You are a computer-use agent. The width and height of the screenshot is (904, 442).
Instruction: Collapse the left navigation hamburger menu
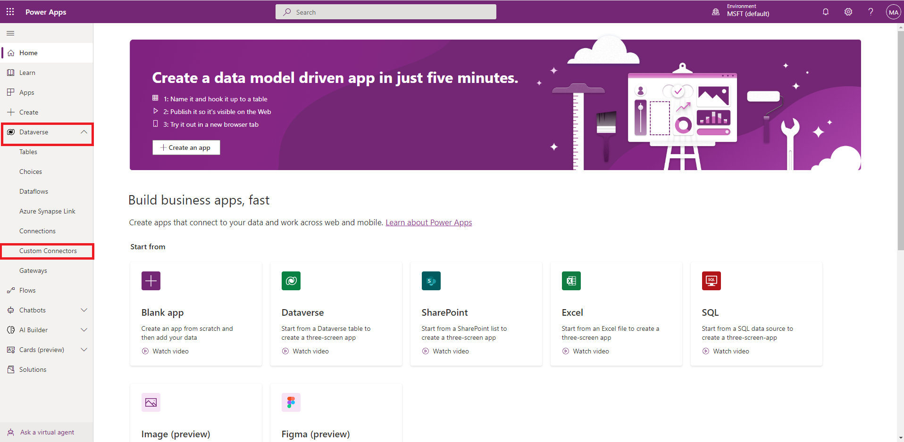pos(10,33)
